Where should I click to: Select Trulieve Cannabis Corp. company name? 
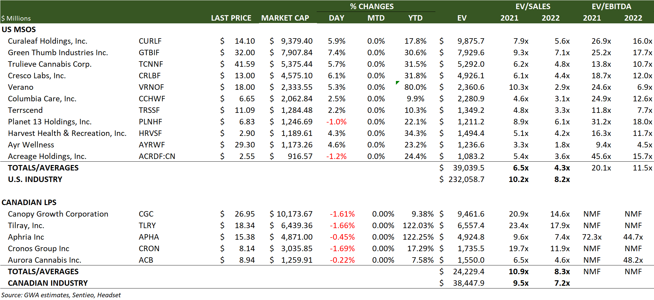point(50,64)
